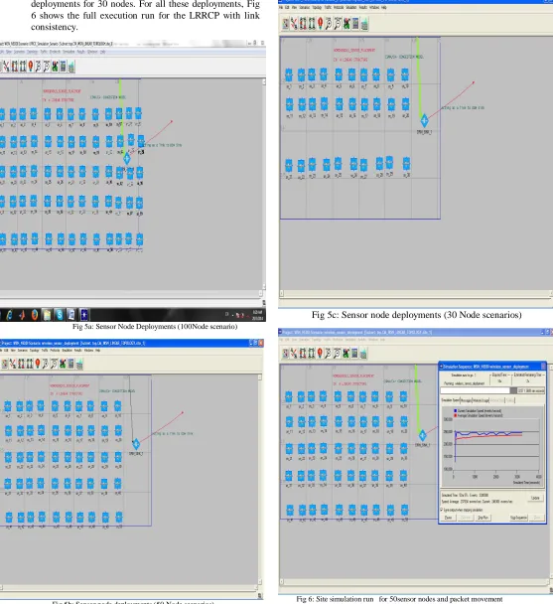The width and height of the screenshot is (553, 604).
Task: Select the sink node diamond in Fig 5a window
Action: point(127,158)
